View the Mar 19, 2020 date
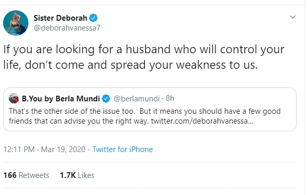This screenshot has width=307, height=195. click(x=63, y=149)
